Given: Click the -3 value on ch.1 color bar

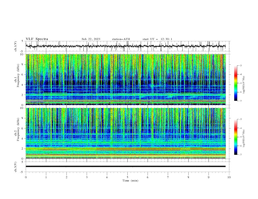Looking at the screenshot, I should [x=240, y=65].
